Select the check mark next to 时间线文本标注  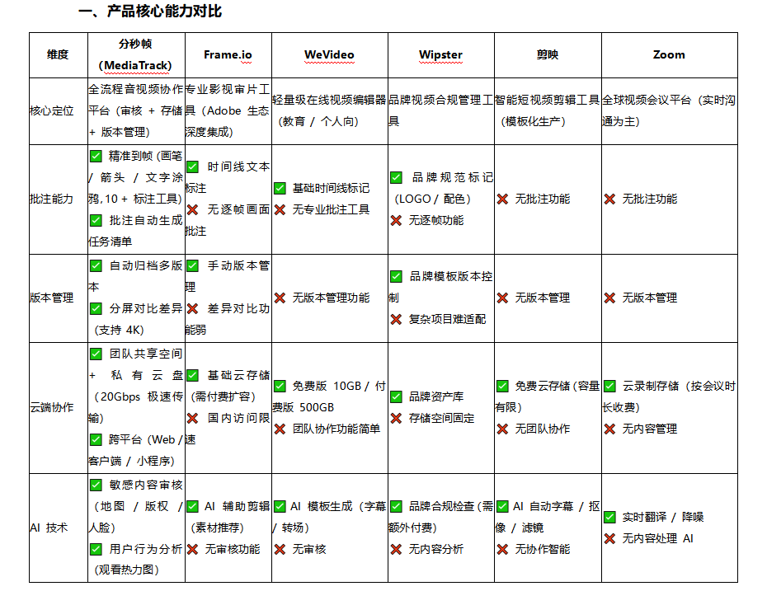tap(193, 167)
